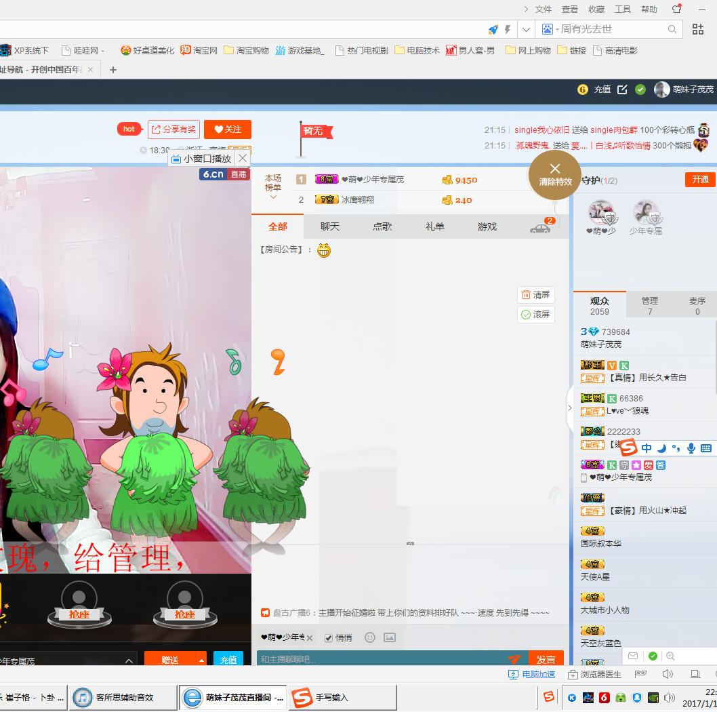Open the browser extensions grid icon
The image size is (717, 712).
698,29
